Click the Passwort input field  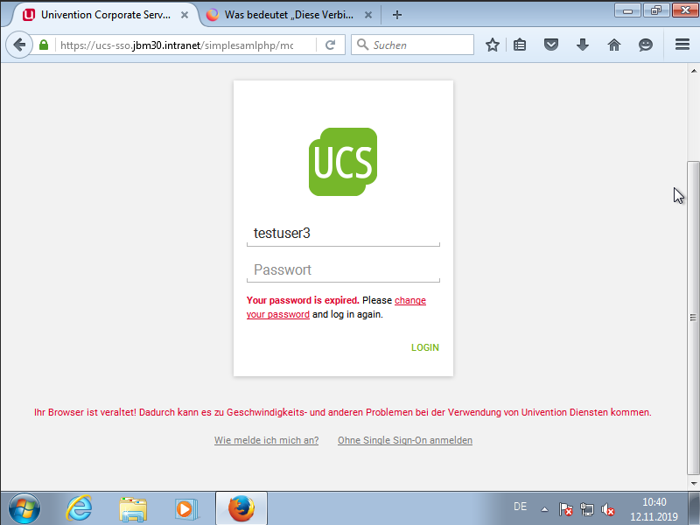343,270
